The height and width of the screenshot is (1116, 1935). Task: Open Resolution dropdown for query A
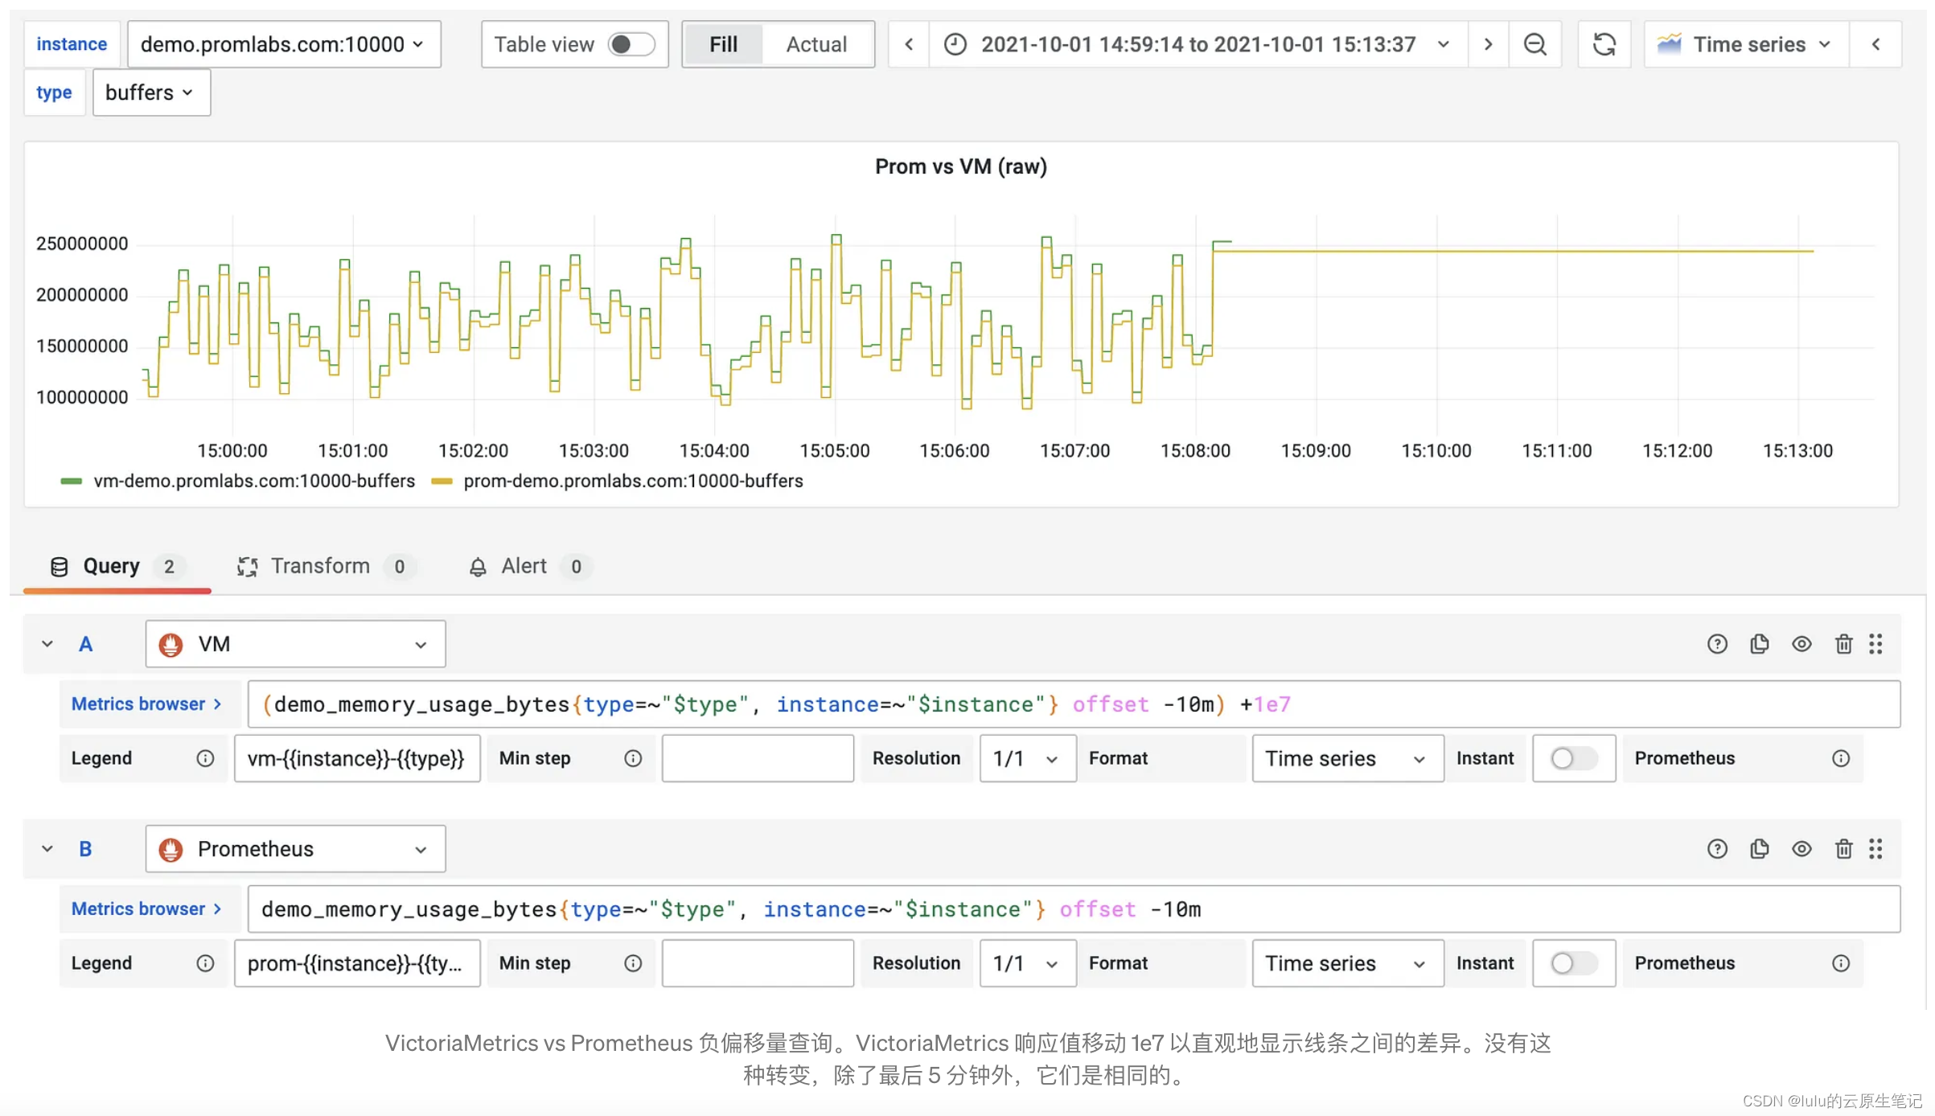coord(1027,758)
